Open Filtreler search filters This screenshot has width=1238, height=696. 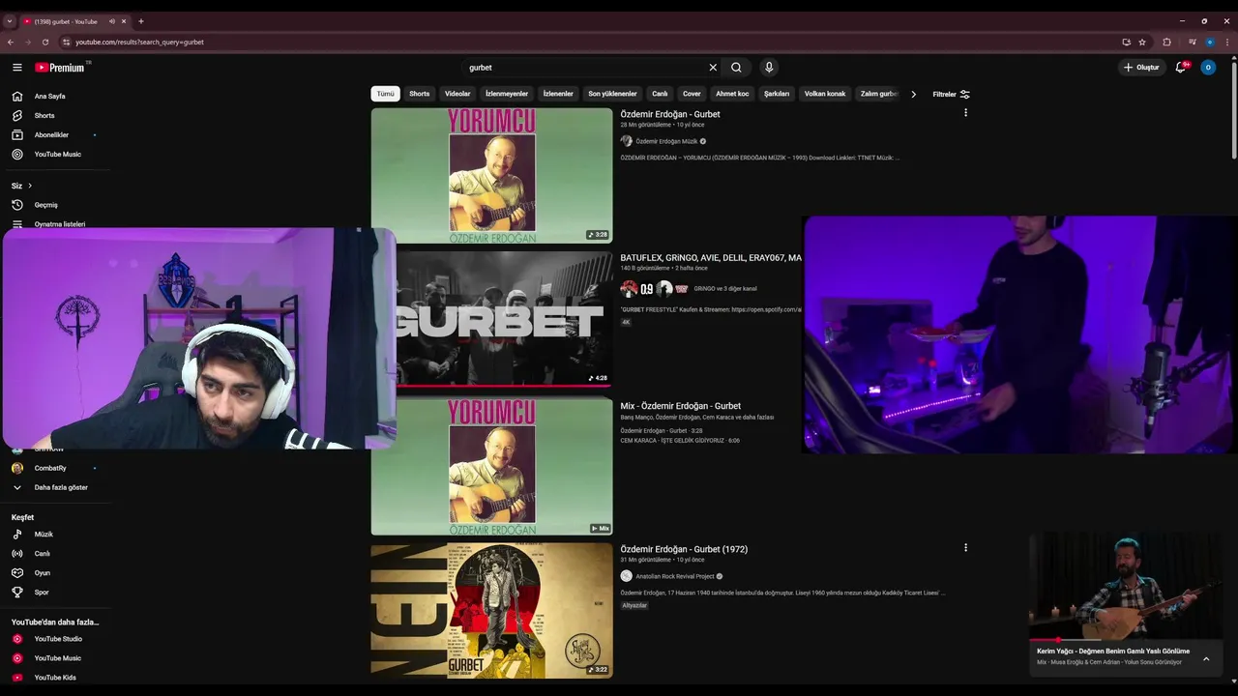[x=951, y=95]
